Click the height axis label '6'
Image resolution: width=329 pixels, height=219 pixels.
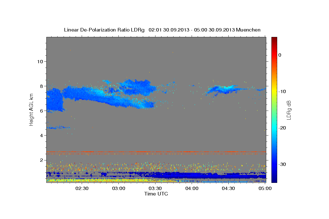(41, 111)
